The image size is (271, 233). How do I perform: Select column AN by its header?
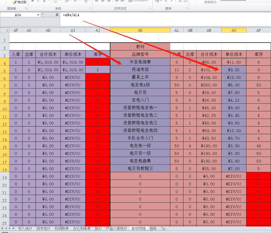click(209, 30)
